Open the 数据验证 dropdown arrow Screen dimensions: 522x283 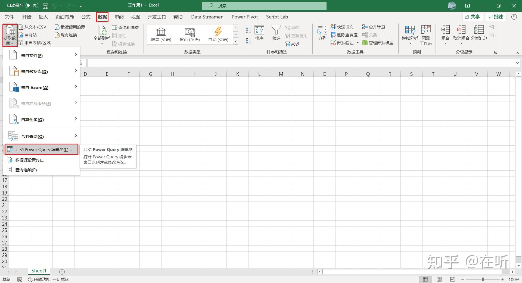pos(358,43)
